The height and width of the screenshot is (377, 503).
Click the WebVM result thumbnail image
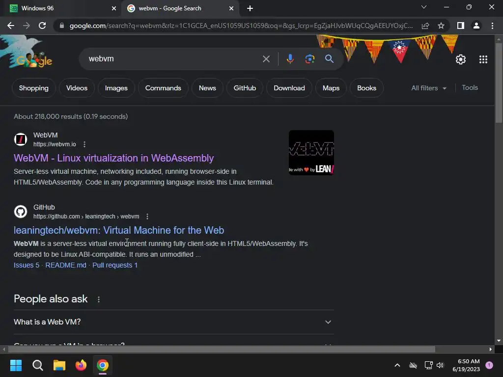coord(311,153)
